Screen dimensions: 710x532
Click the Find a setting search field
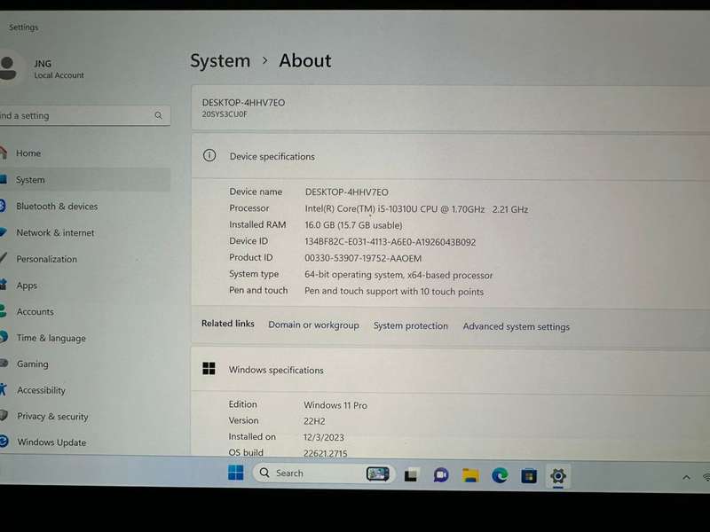(x=85, y=115)
